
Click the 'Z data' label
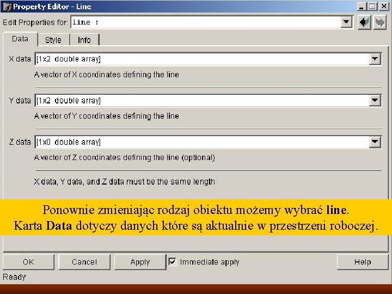[20, 142]
